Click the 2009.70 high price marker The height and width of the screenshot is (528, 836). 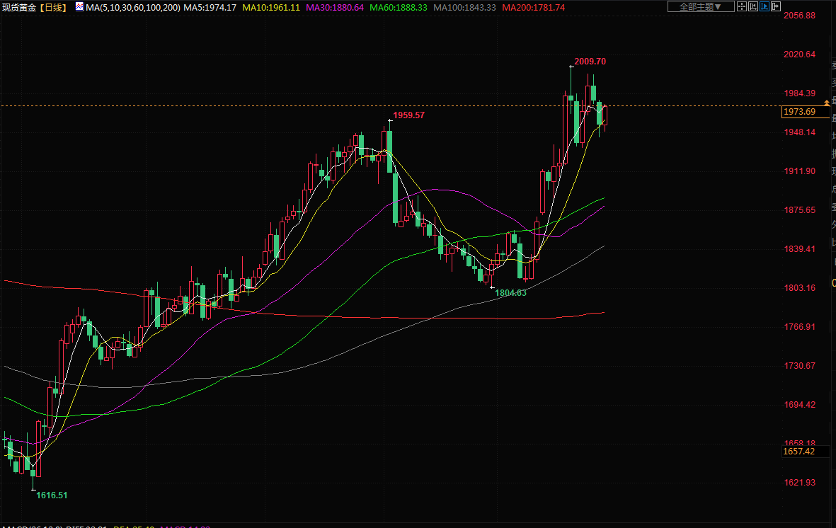pos(590,62)
